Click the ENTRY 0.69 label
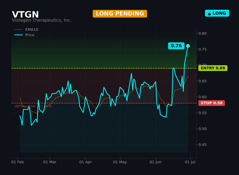Screen dimensions: 239x175 point(213,68)
